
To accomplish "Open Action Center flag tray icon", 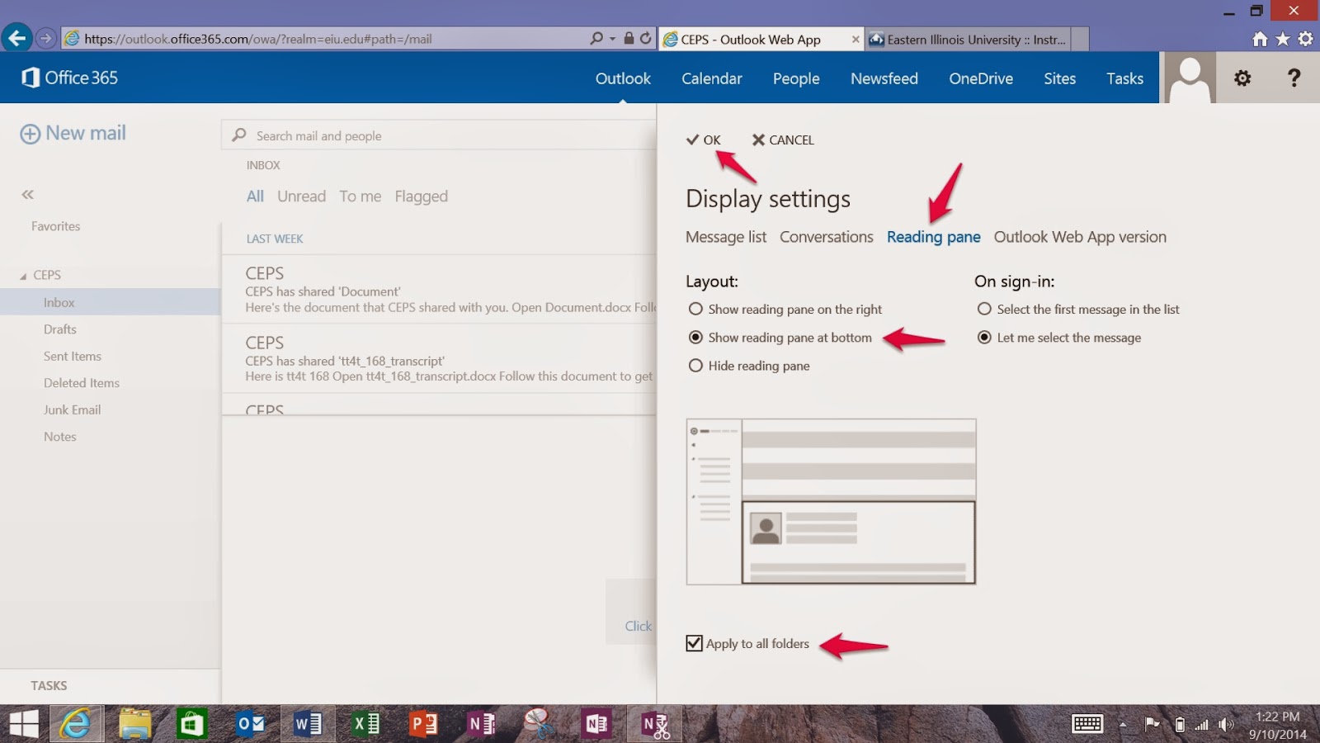I will point(1152,725).
